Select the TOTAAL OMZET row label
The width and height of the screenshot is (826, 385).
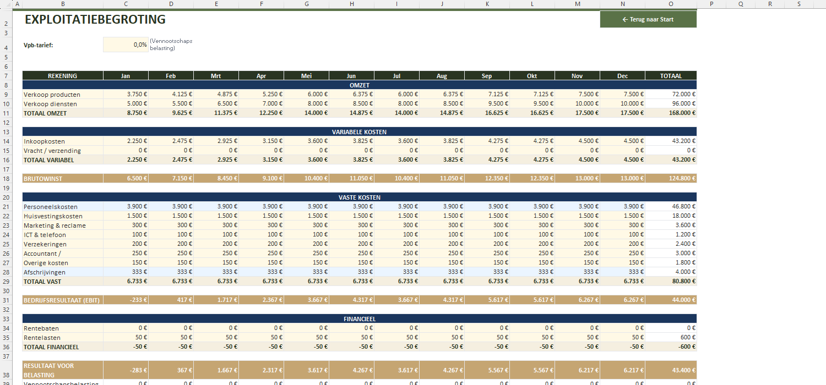63,113
